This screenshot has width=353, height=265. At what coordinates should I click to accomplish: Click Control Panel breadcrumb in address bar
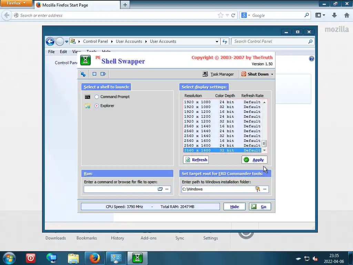pyautogui.click(x=95, y=41)
